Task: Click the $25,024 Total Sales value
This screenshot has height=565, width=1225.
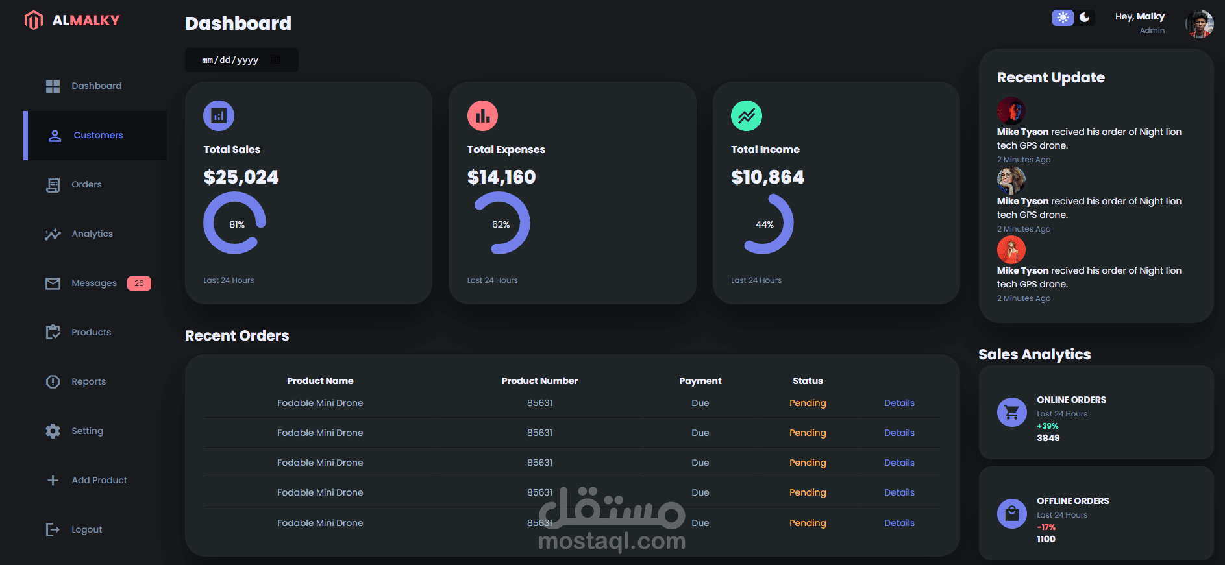Action: tap(241, 177)
